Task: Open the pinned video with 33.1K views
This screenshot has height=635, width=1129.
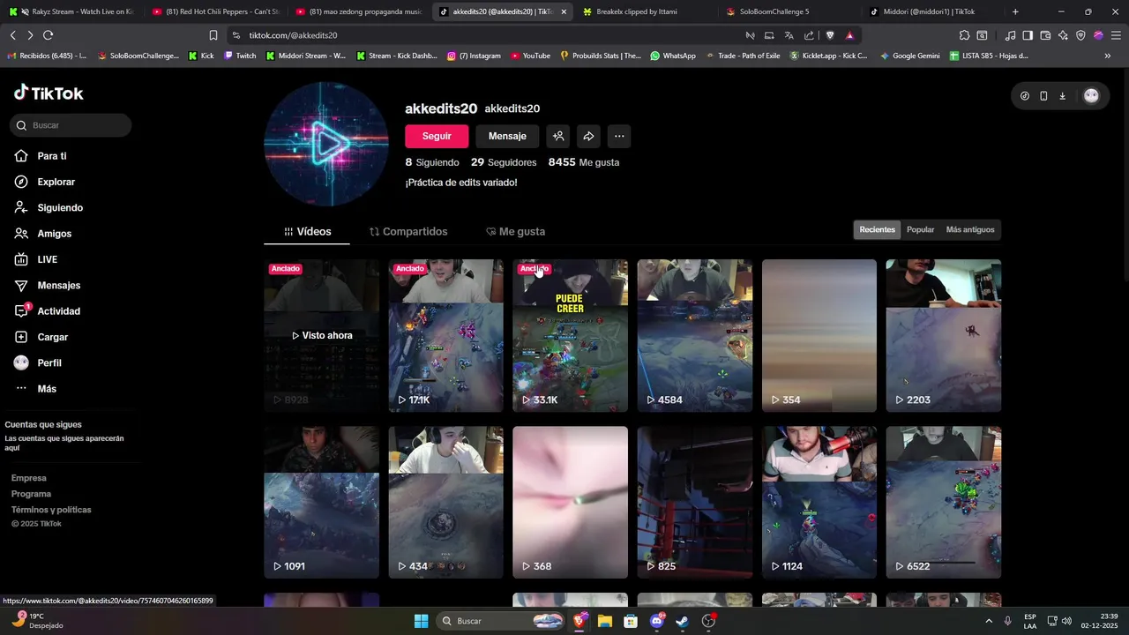Action: (571, 336)
